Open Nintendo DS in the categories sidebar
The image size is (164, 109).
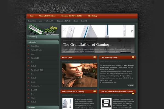point(35,58)
